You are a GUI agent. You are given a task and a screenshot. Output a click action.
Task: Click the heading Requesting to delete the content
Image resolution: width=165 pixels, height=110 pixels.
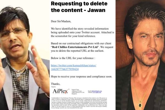(x=79, y=7)
